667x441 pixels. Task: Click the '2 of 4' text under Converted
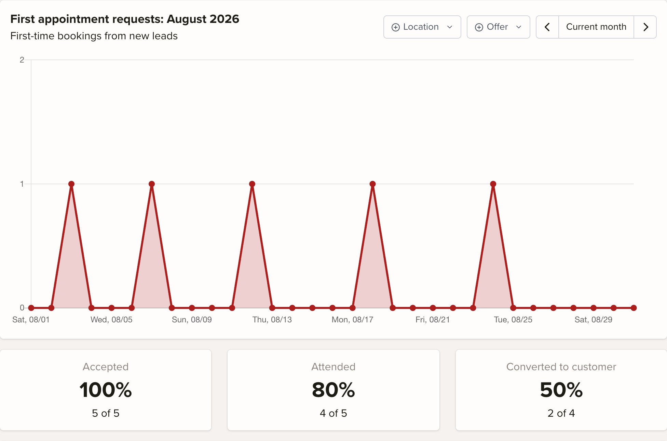pyautogui.click(x=561, y=413)
